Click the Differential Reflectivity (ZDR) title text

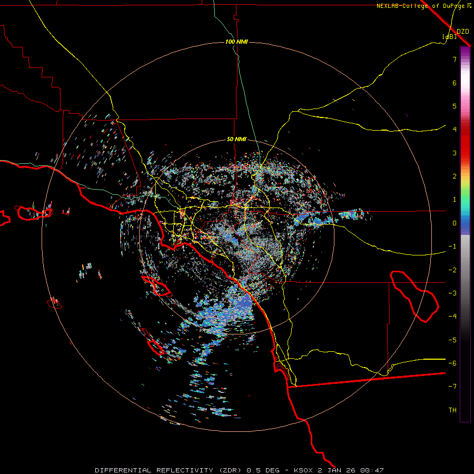point(169,470)
